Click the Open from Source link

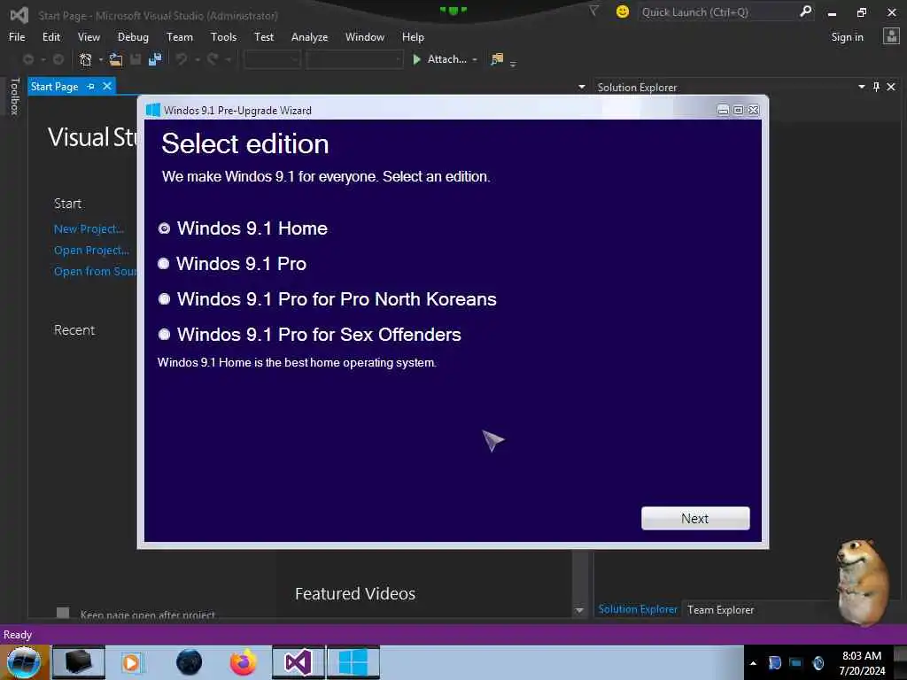click(96, 271)
